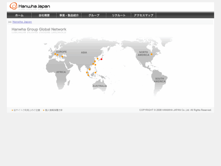Select the orange dot near the Black Sea

[x=62, y=57]
